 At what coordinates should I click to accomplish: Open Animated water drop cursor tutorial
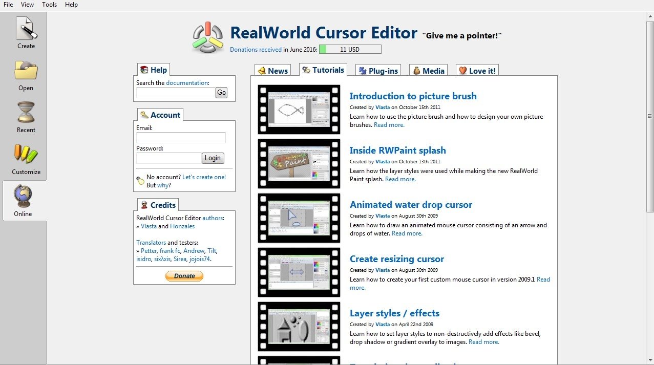coord(411,205)
